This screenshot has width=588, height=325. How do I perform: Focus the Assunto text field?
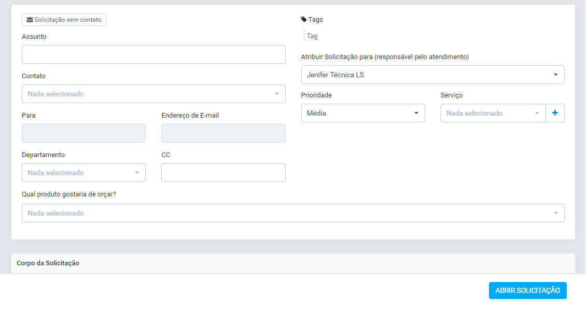(153, 54)
